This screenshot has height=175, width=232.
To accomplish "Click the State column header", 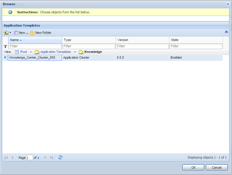I will click(175, 40).
